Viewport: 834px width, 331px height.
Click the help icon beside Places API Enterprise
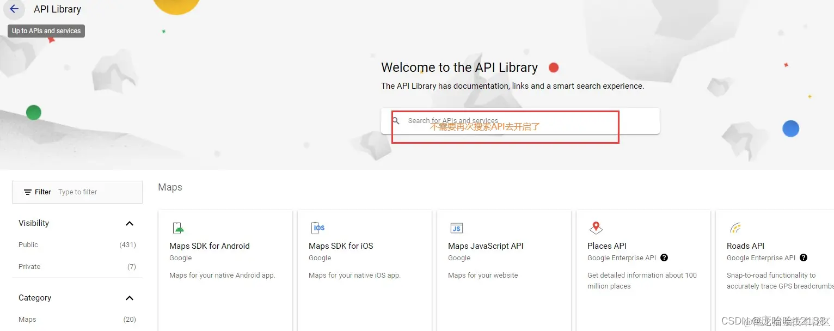coord(664,258)
